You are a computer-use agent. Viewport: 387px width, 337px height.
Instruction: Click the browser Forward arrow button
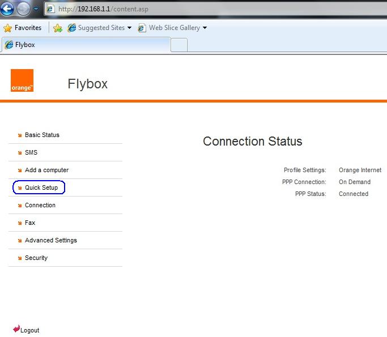[23, 9]
